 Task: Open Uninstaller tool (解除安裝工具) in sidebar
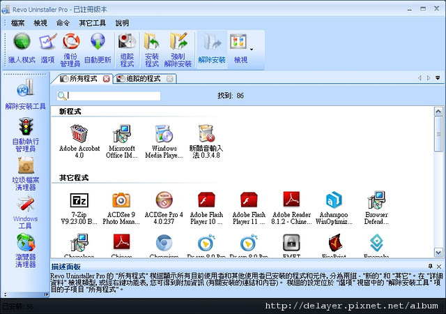(x=25, y=94)
